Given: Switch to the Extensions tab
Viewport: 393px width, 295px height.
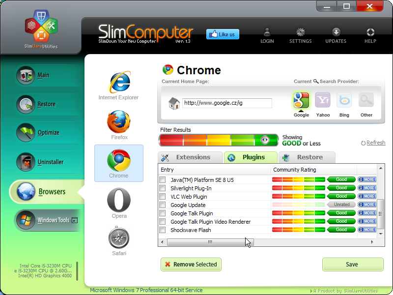Looking at the screenshot, I should pos(190,157).
